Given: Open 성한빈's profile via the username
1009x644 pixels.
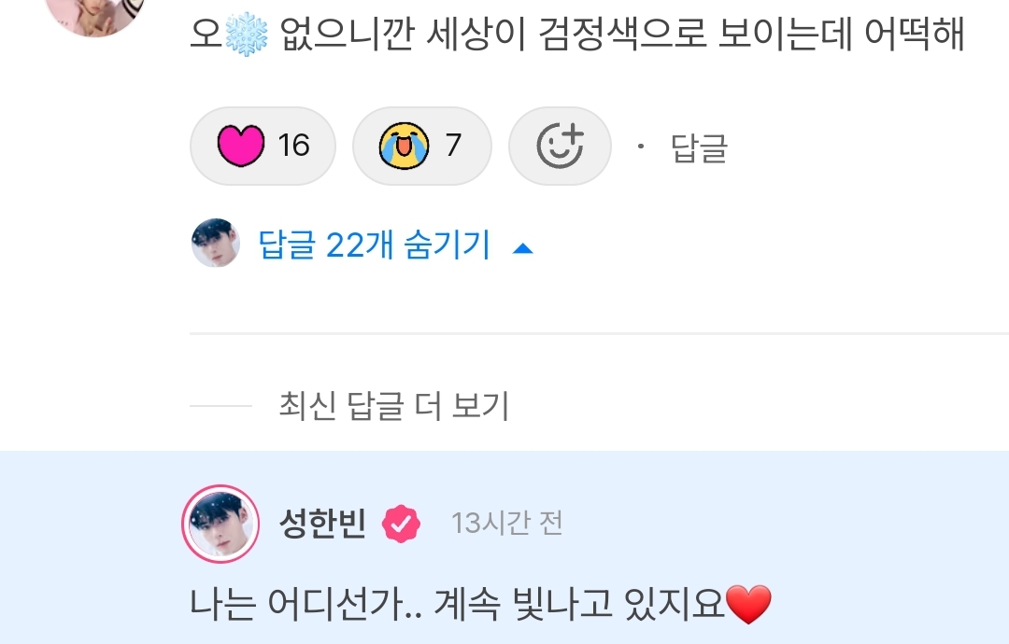Looking at the screenshot, I should [x=322, y=524].
